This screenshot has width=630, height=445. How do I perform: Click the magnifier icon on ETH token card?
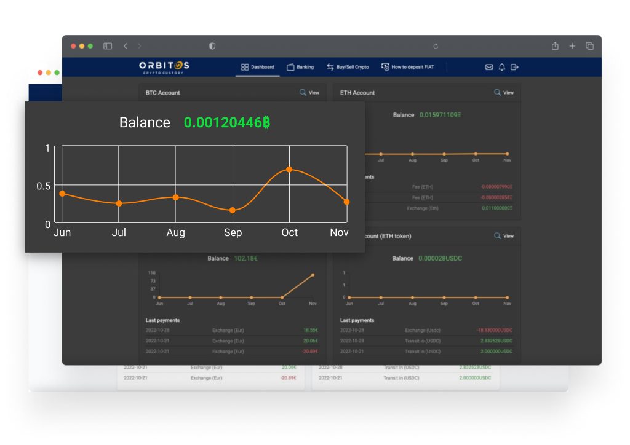tap(497, 235)
